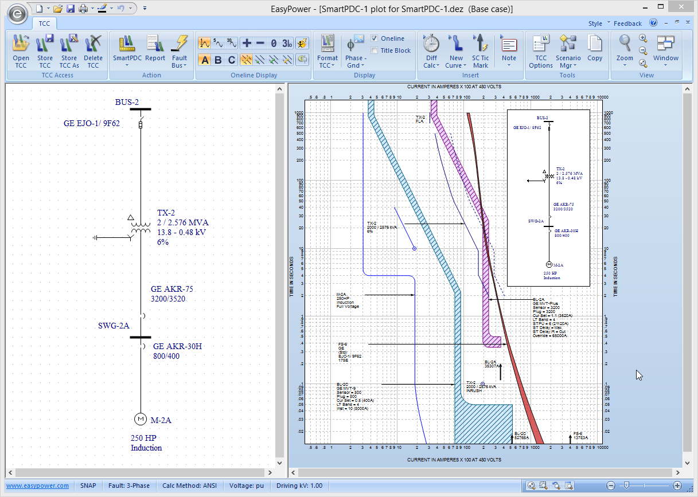This screenshot has width=698, height=497.
Task: Open the Format TCC dropdown
Action: [x=327, y=51]
